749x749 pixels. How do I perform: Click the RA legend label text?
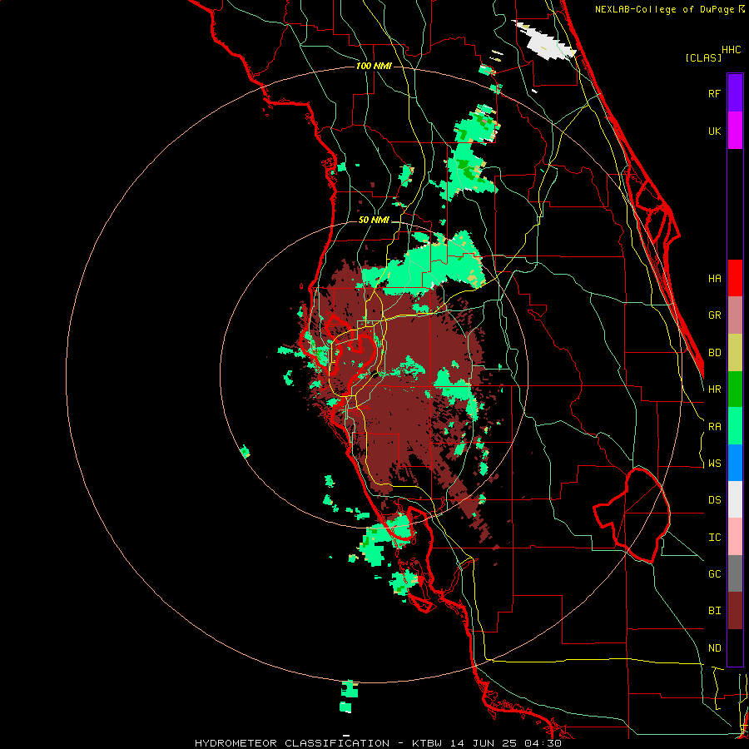pos(714,427)
